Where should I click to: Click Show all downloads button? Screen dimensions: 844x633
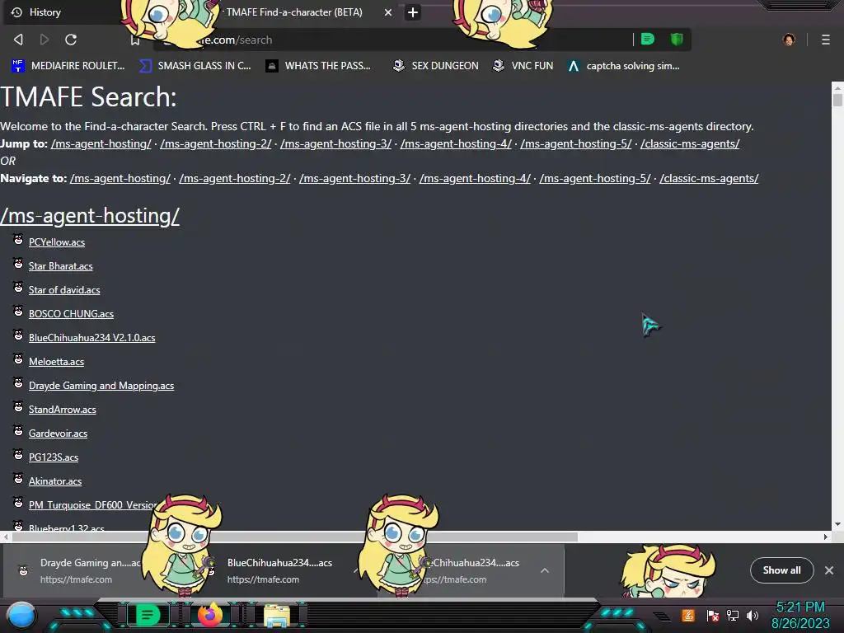click(x=781, y=570)
